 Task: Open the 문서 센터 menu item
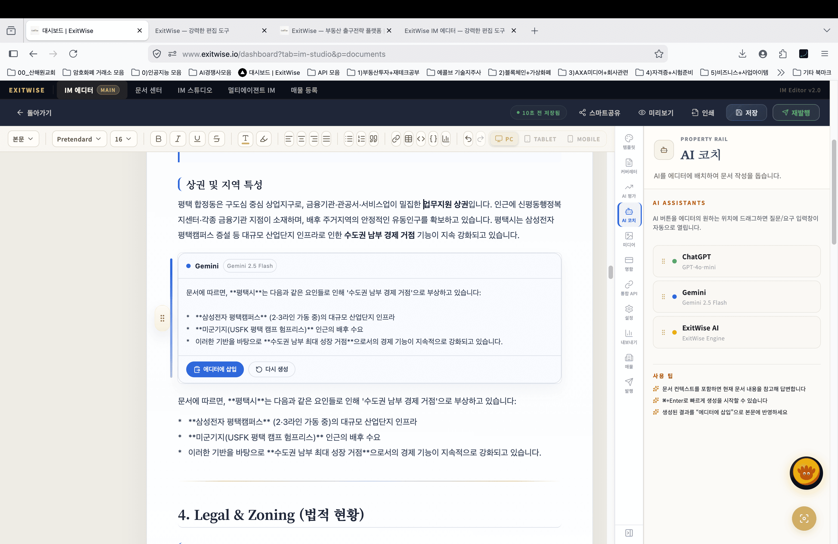[x=148, y=90]
